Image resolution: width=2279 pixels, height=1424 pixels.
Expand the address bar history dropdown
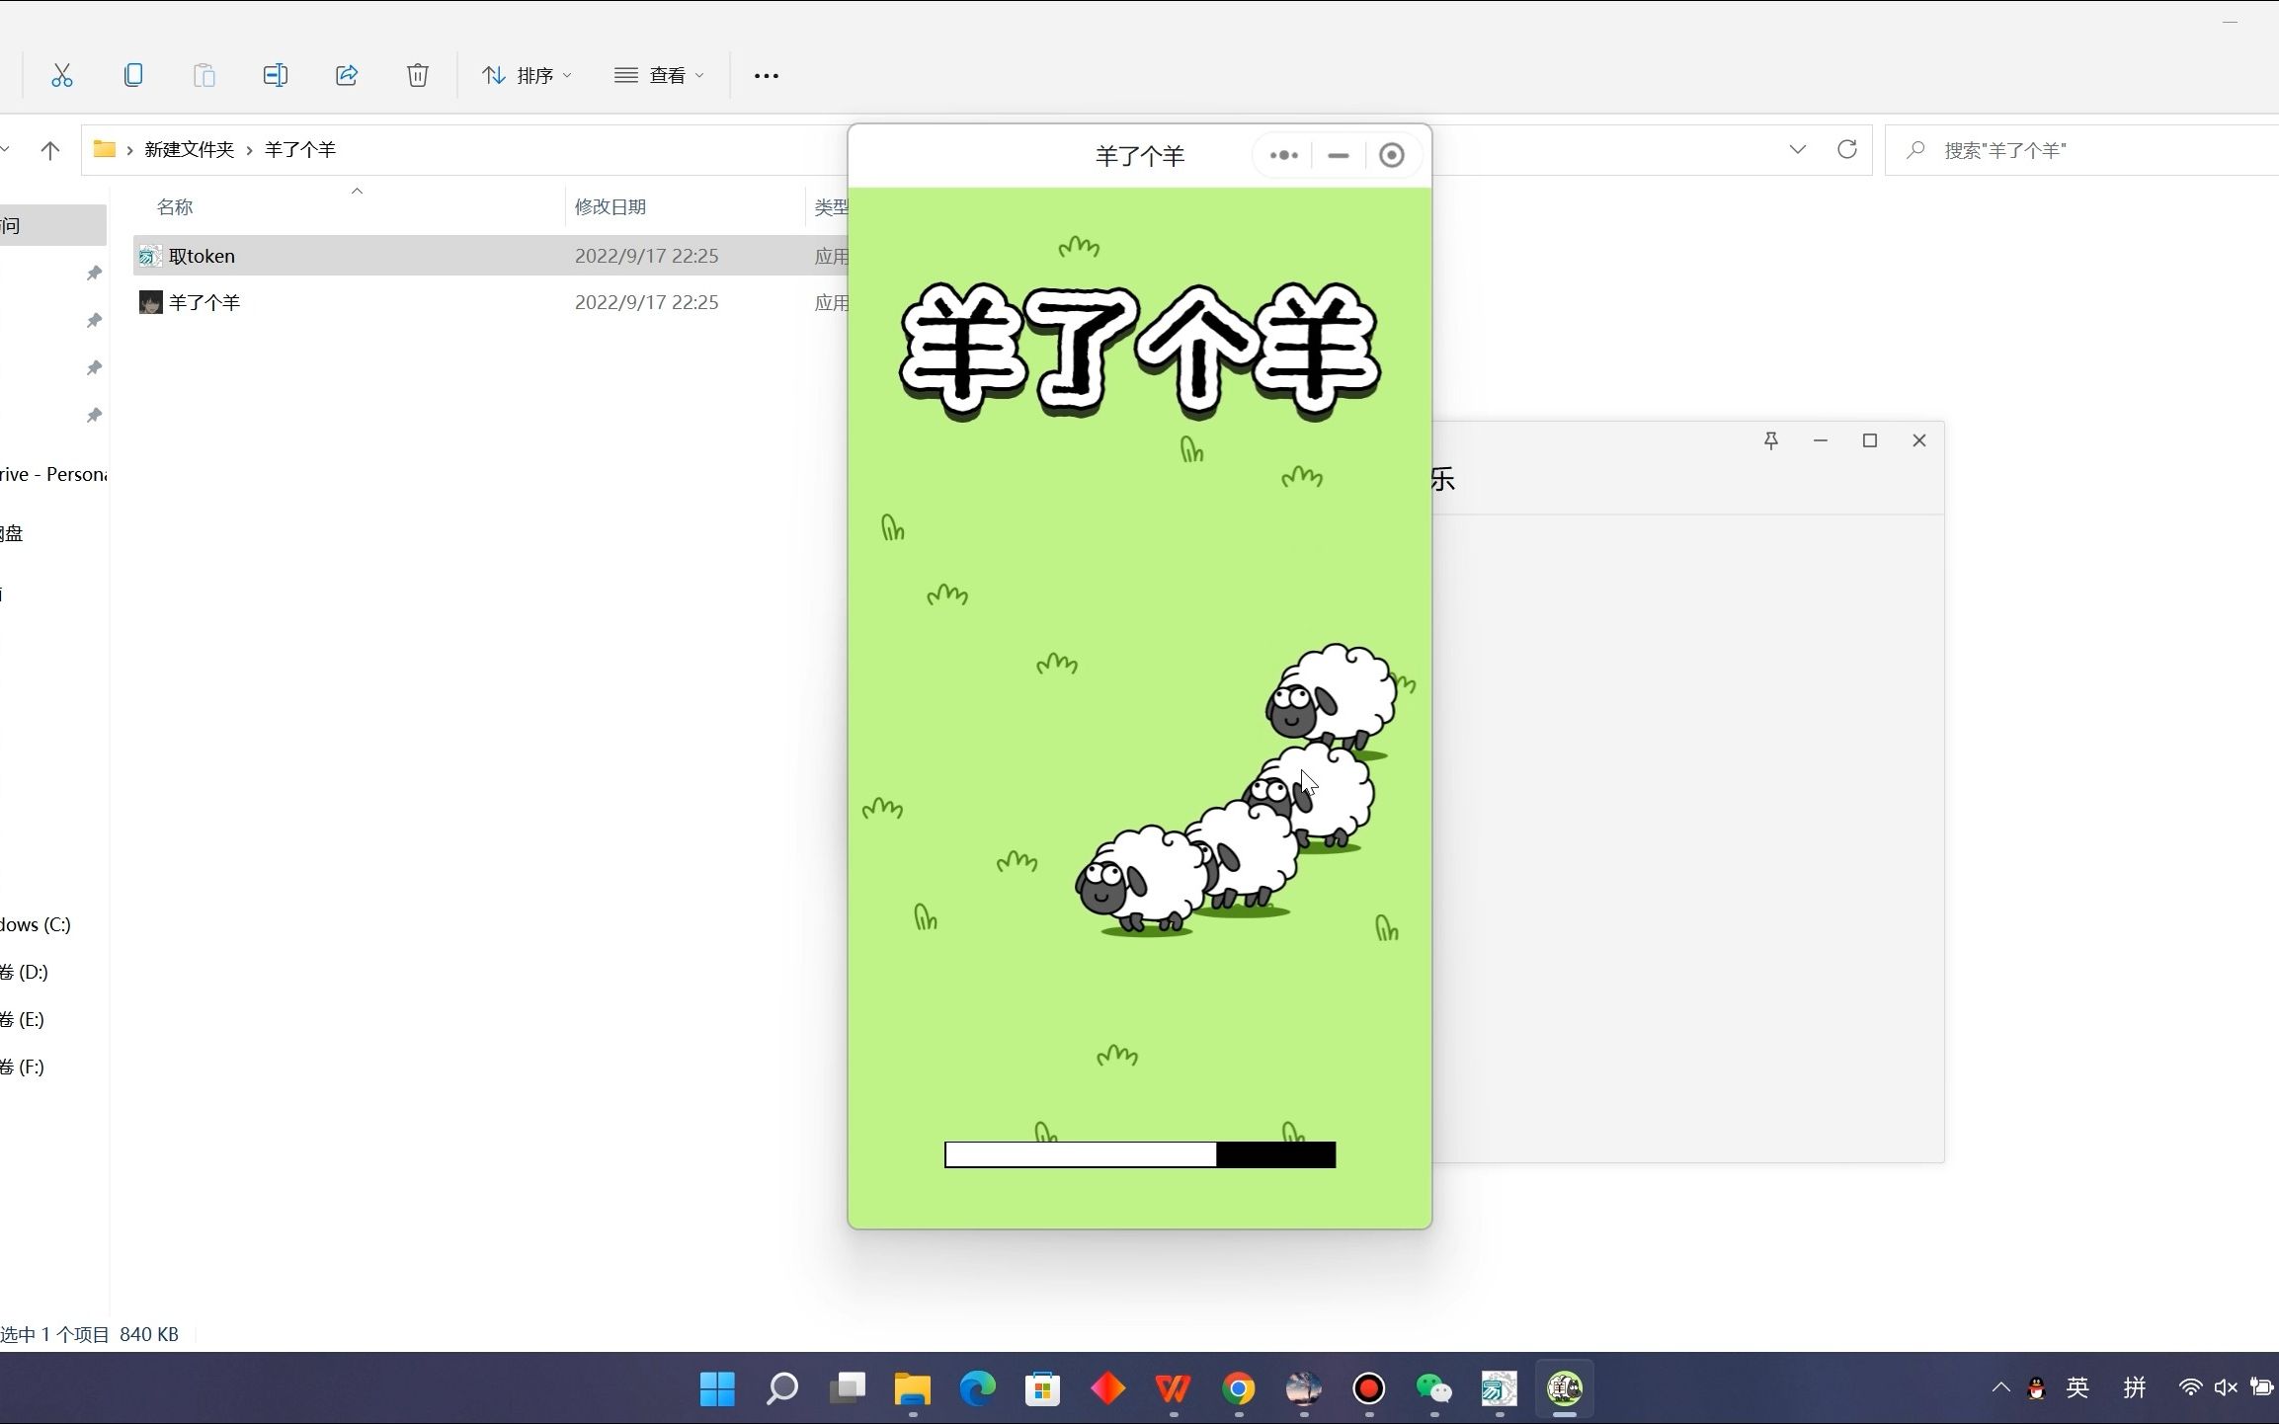[1798, 149]
